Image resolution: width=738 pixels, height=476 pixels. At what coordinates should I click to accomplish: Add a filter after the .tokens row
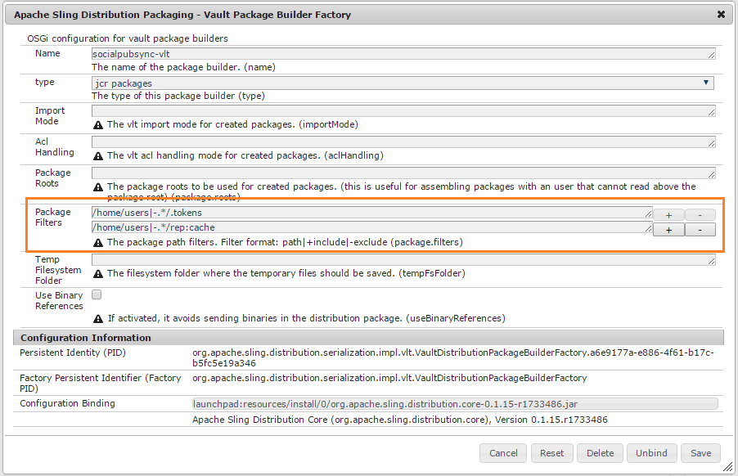click(668, 215)
